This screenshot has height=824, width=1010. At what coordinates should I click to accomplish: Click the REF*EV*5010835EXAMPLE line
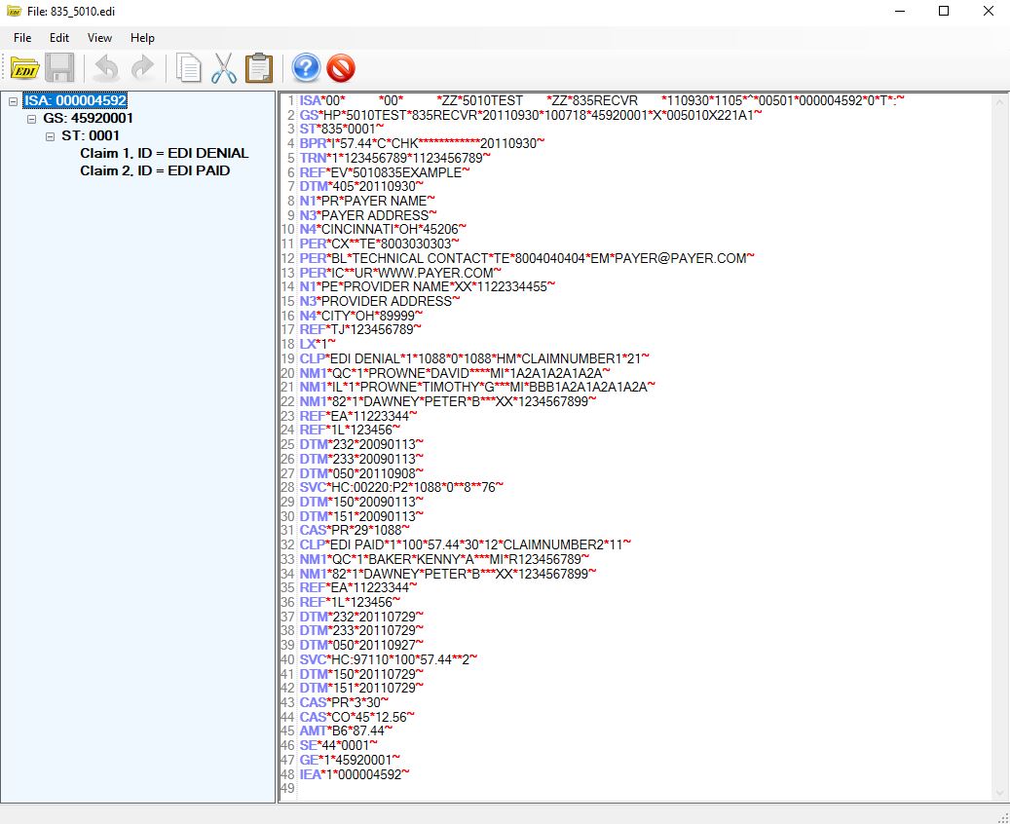point(385,172)
